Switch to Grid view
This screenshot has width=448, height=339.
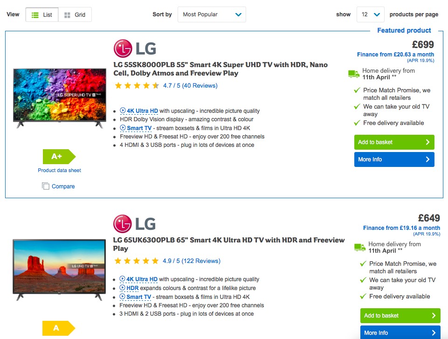(x=75, y=14)
